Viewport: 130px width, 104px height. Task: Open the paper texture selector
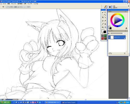102,36
